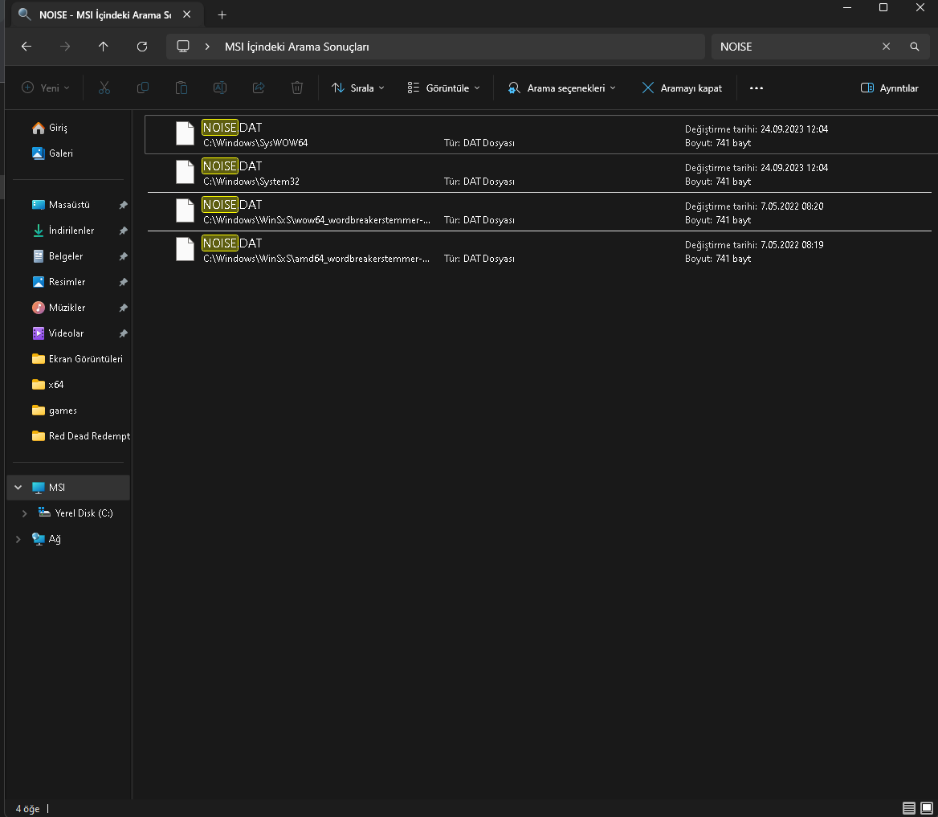Select NOISE.DAT in the System32 folder

coord(231,166)
